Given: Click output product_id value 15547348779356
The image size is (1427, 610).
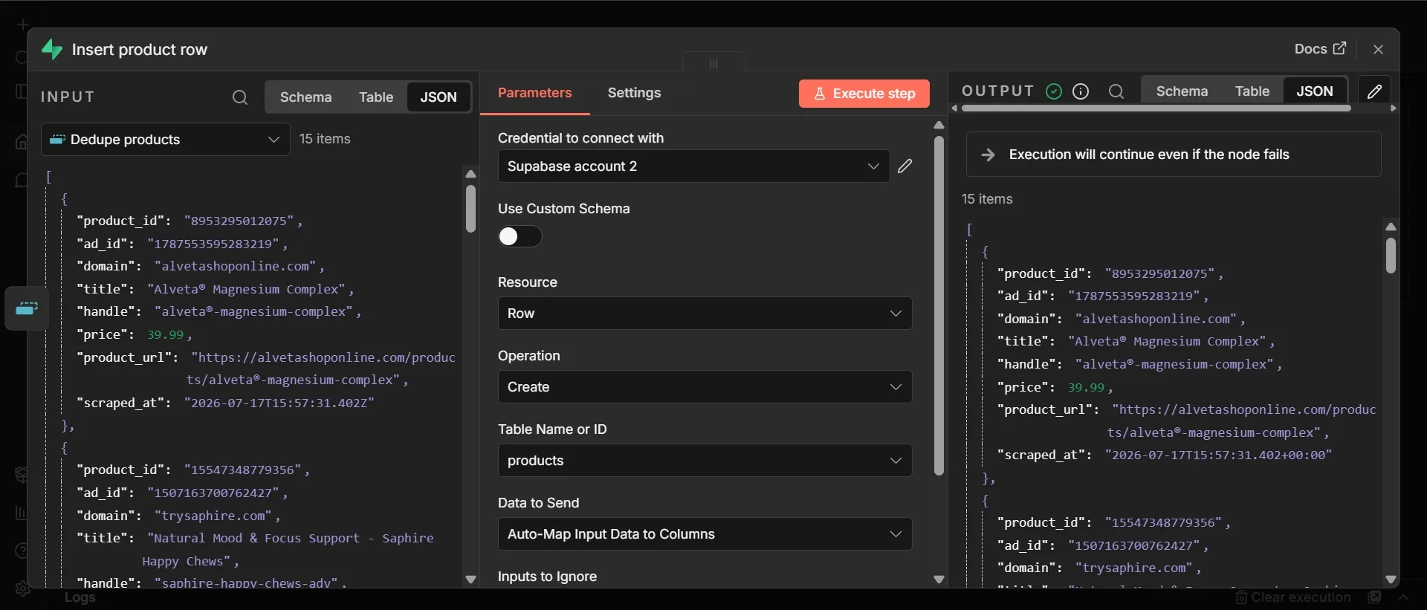Looking at the screenshot, I should click(x=1163, y=522).
